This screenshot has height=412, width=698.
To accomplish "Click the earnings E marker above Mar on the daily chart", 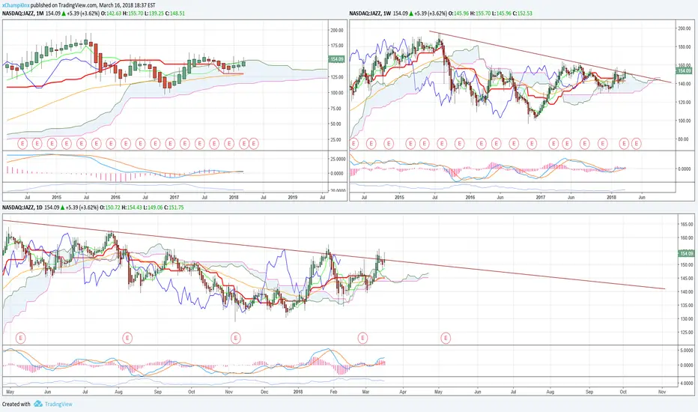I will (362, 338).
